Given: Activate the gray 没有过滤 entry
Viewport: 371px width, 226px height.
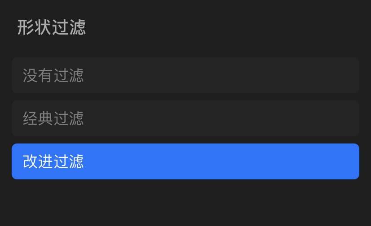Looking at the screenshot, I should click(x=185, y=75).
